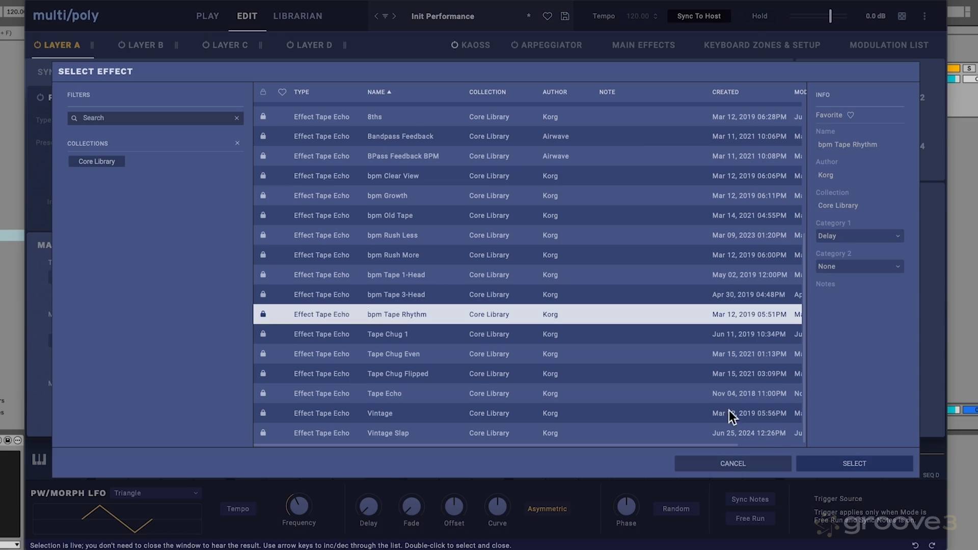The height and width of the screenshot is (550, 978).
Task: Toggle the Kaoss power button
Action: (x=455, y=45)
